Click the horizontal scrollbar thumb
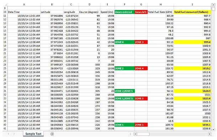The height and width of the screenshot is (140, 217). 143,134
